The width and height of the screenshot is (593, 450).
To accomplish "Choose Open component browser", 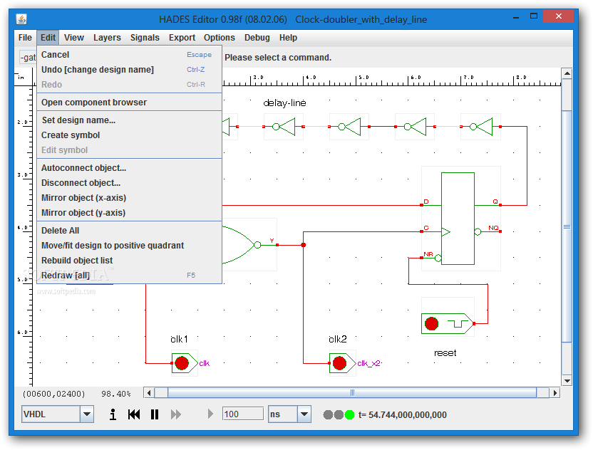I will (x=129, y=103).
